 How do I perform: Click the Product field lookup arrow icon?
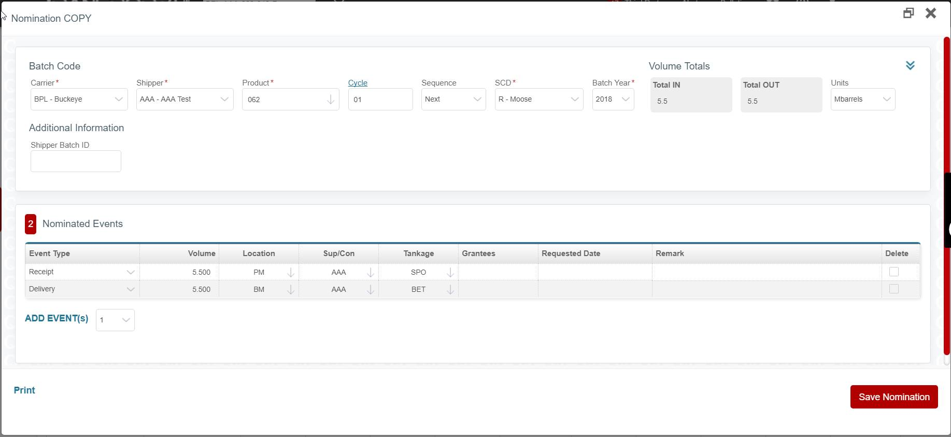pyautogui.click(x=330, y=100)
